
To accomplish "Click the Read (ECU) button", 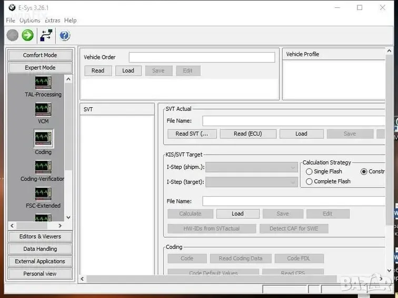I will pos(248,134).
